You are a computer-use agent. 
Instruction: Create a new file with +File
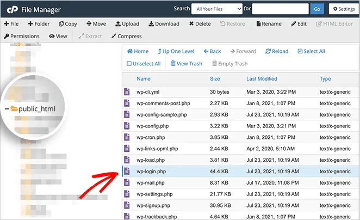pyautogui.click(x=11, y=23)
